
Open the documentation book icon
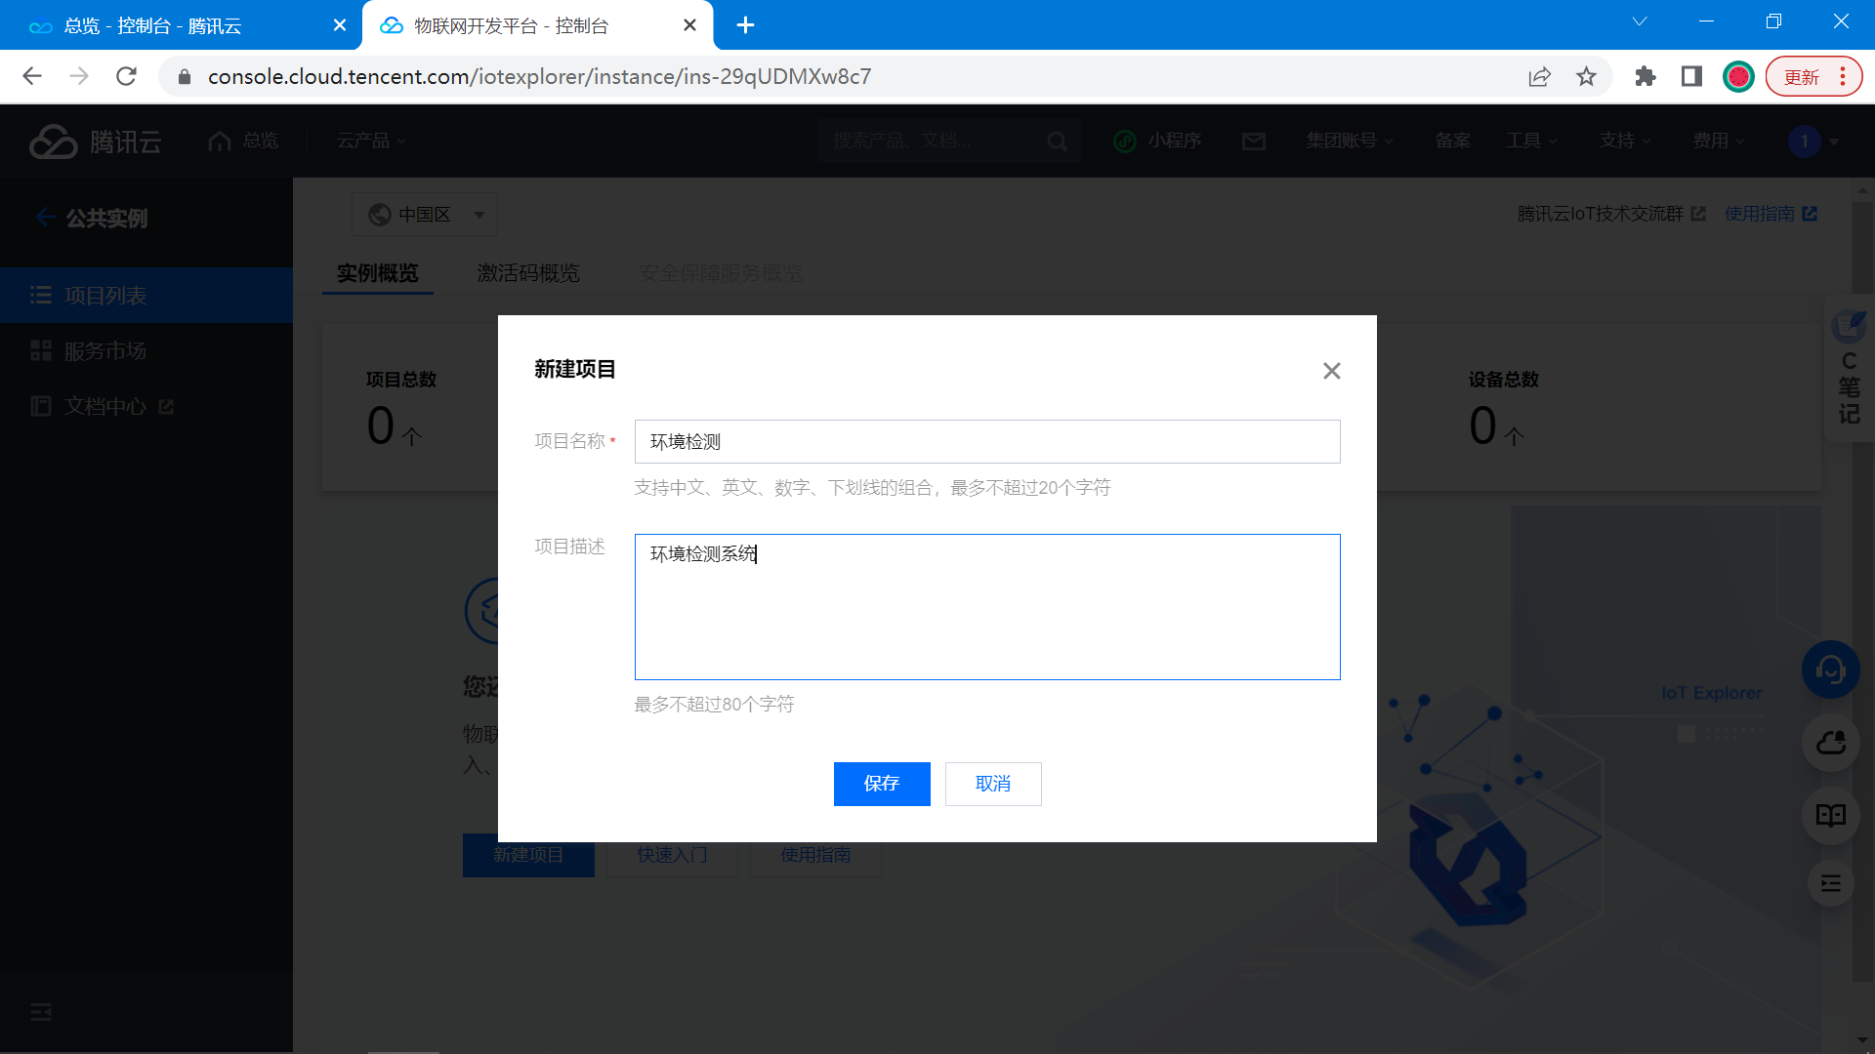point(1830,815)
